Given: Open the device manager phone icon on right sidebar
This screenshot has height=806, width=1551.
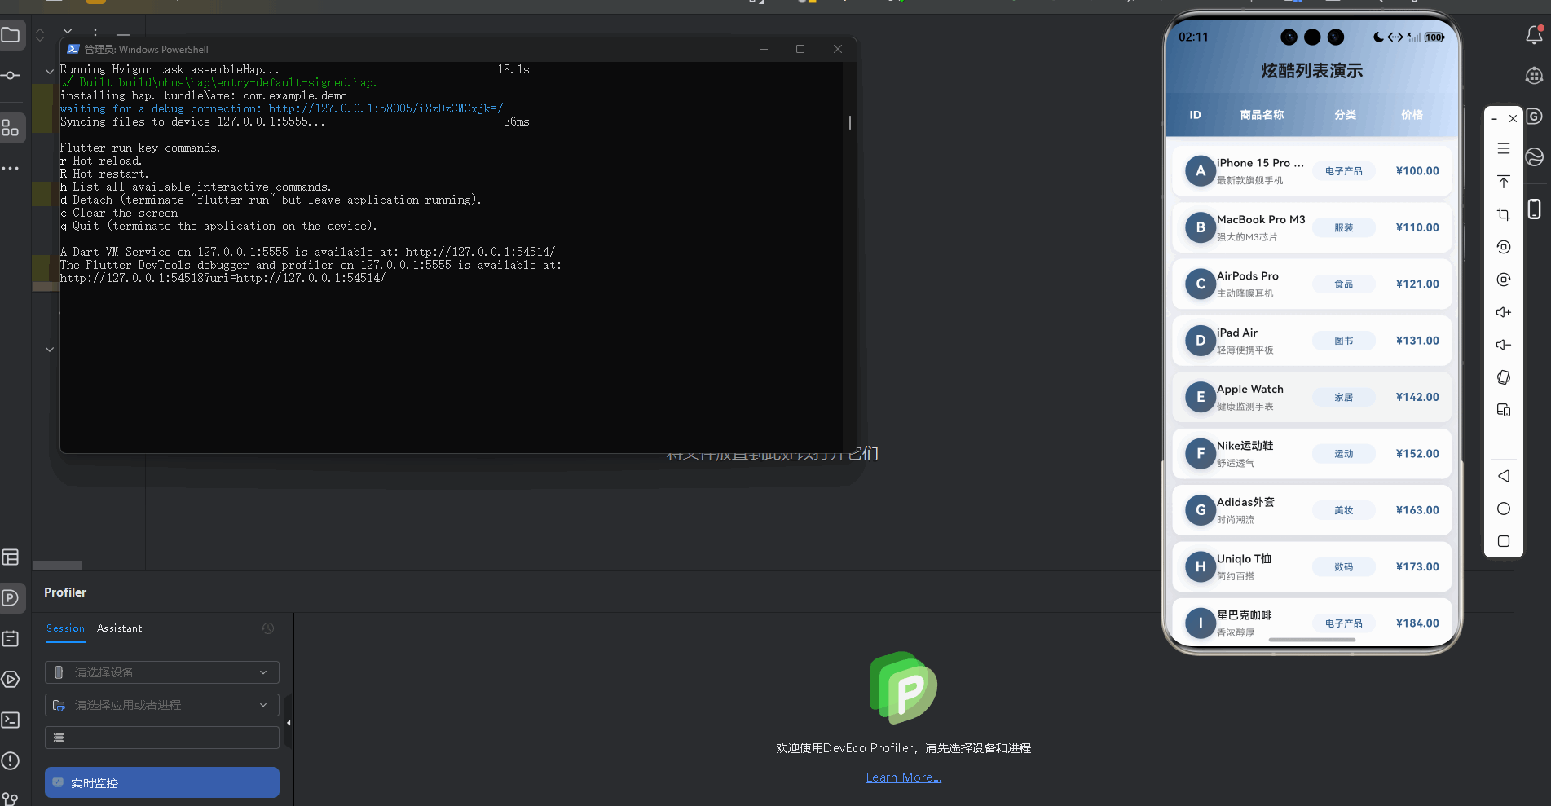Looking at the screenshot, I should click(1534, 209).
